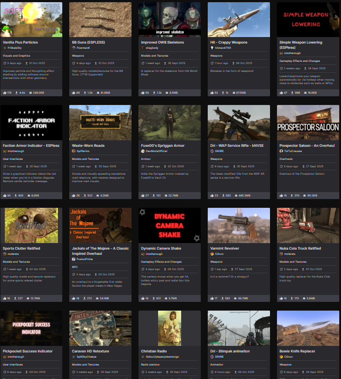Click thumbs-up icon on BB Guns card
Screen dimensions: 341x379
tap(74, 93)
